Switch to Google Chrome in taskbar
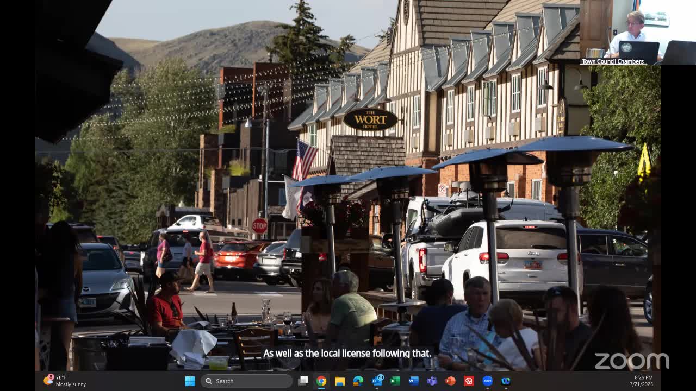696x391 pixels. [x=321, y=381]
